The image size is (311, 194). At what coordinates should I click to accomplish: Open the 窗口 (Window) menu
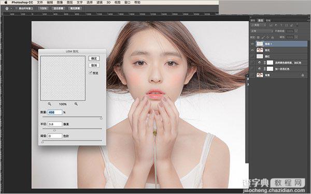point(128,3)
